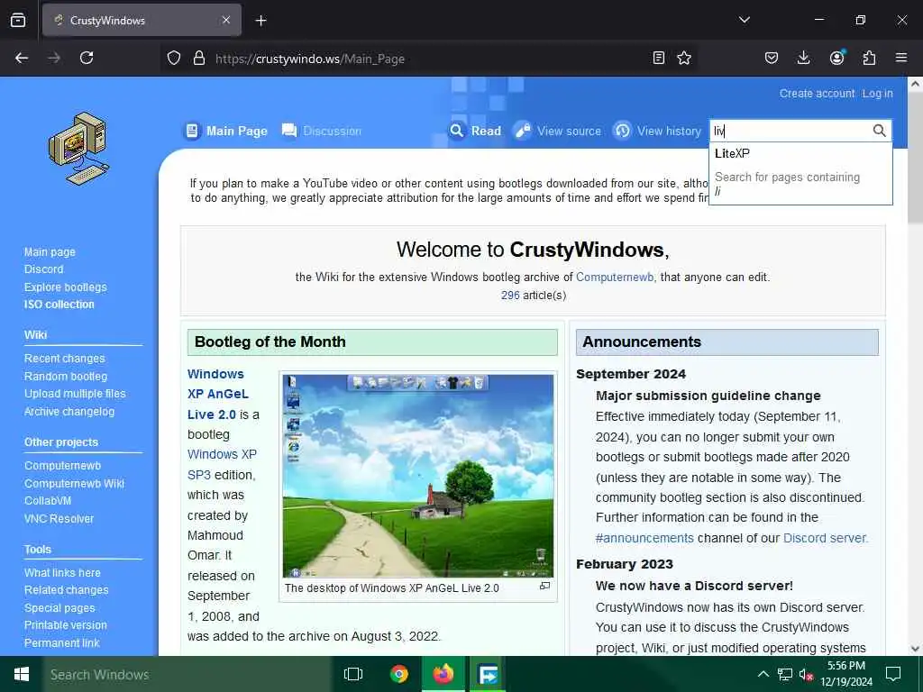
Task: View site security padlock info
Action: (x=199, y=59)
